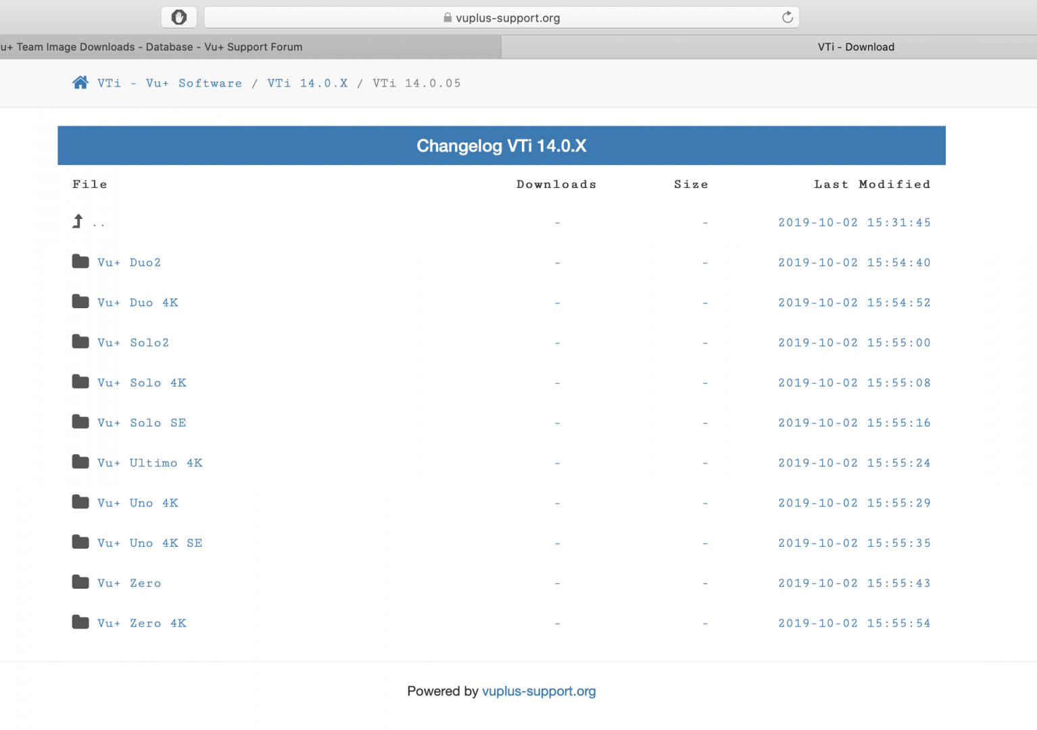Open the Vu+ Duo 4K directory link

pos(139,302)
